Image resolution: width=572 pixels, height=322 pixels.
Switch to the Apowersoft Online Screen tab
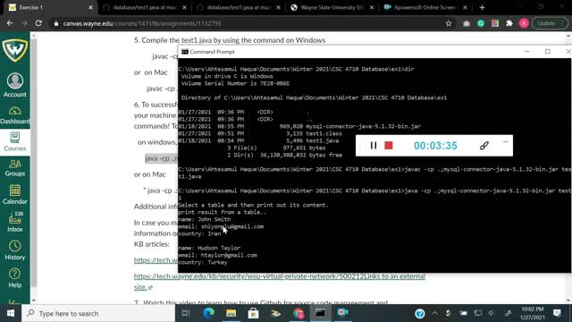click(425, 7)
